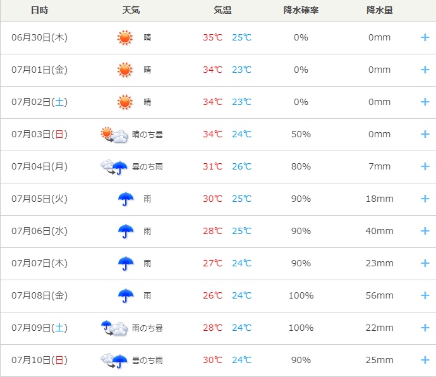Click the 降水確率 column header
436x377 pixels.
301,11
